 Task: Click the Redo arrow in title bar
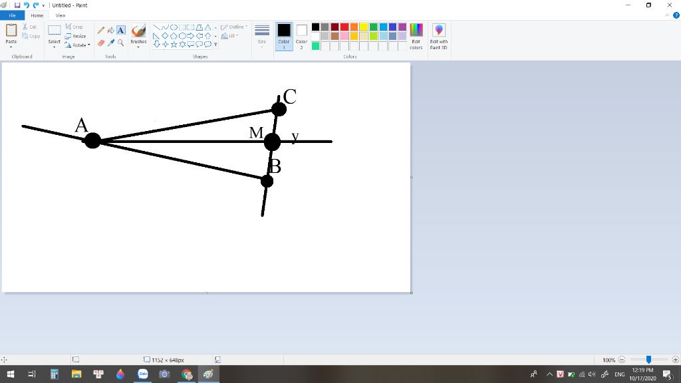tap(36, 5)
